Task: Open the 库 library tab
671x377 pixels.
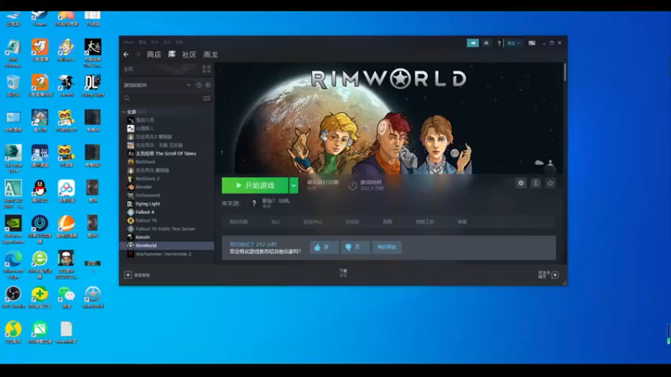Action: click(172, 54)
